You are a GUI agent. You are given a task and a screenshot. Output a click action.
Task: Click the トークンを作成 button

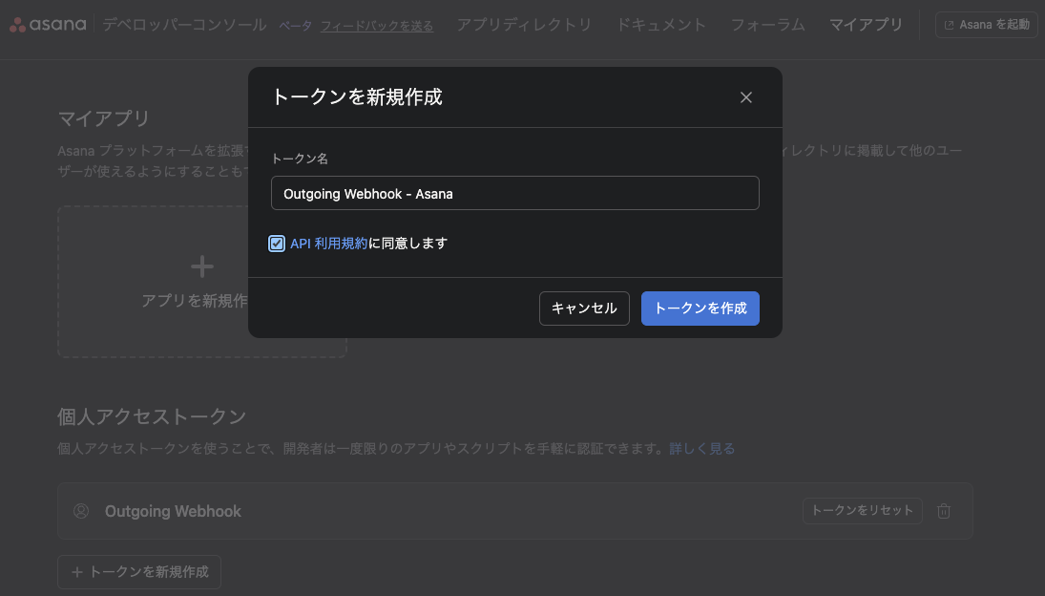700,308
